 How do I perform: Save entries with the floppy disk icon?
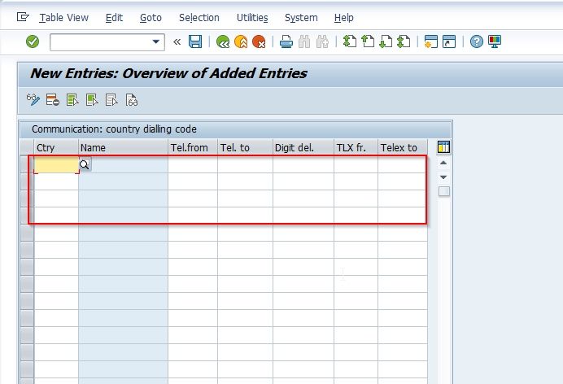point(195,41)
